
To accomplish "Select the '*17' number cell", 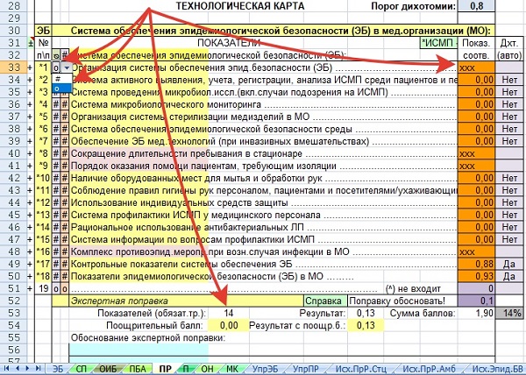I will click(x=43, y=264).
